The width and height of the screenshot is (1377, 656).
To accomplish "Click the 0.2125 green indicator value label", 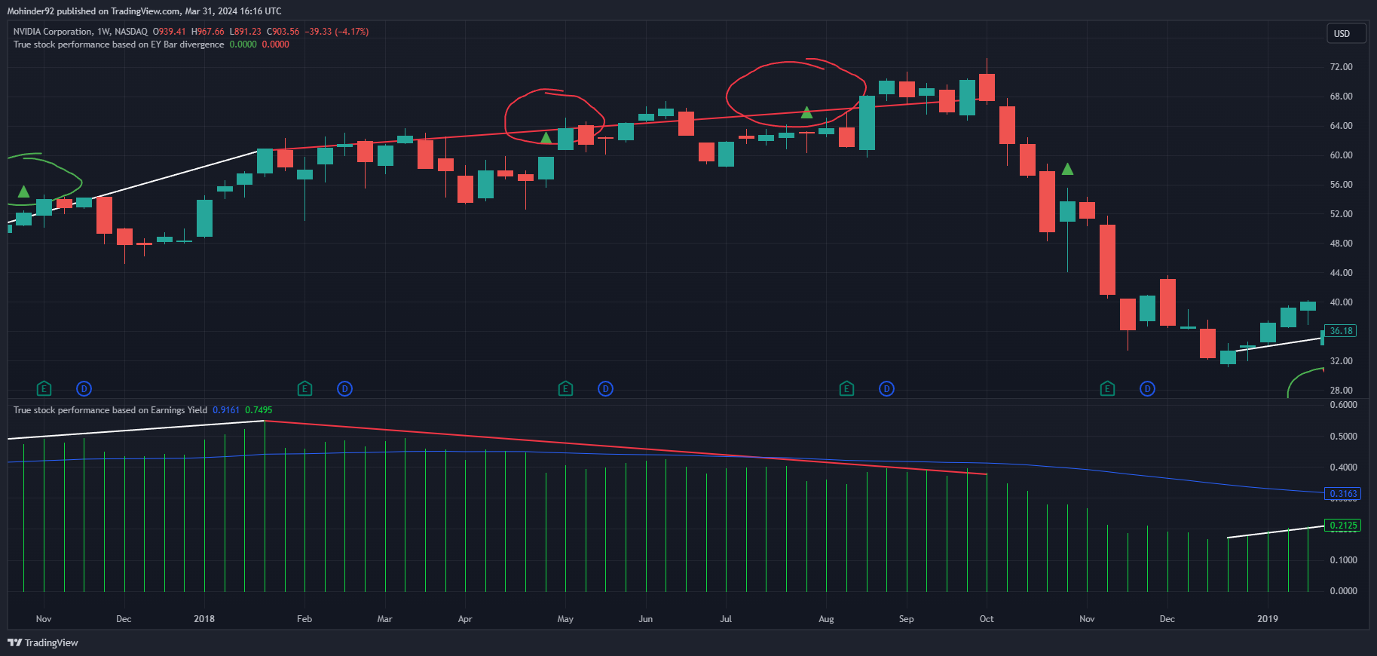I will click(x=1343, y=526).
